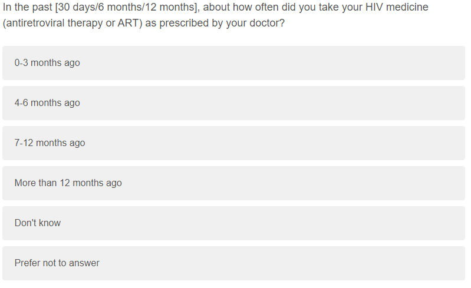Pick the "7-12 months ago" response
Image resolution: width=471 pixels, height=288 pixels.
pos(233,143)
